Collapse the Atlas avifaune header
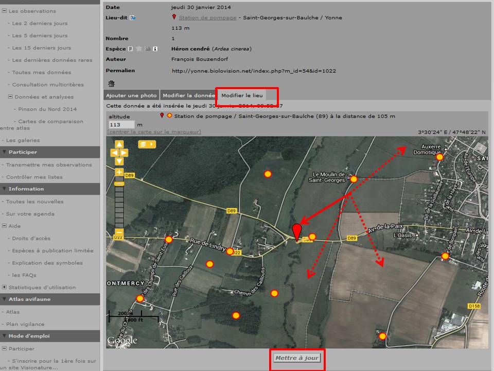Screen dimensions: 494x371 coord(50,299)
